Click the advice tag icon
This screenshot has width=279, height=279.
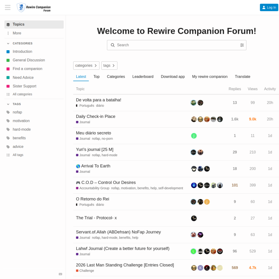pos(8,147)
